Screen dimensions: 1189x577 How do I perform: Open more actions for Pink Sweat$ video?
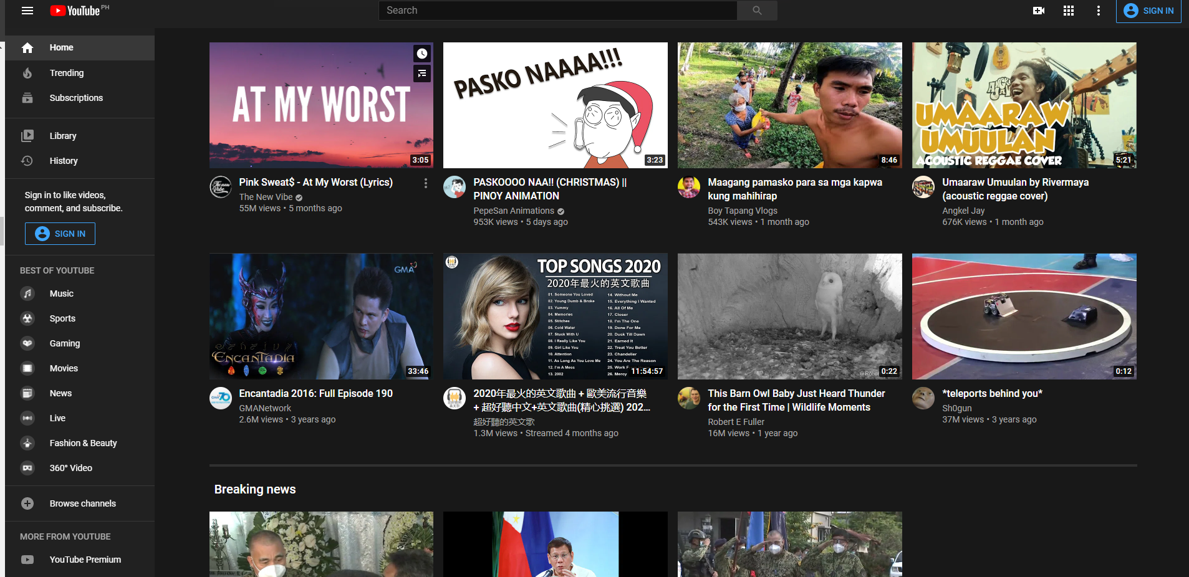426,183
